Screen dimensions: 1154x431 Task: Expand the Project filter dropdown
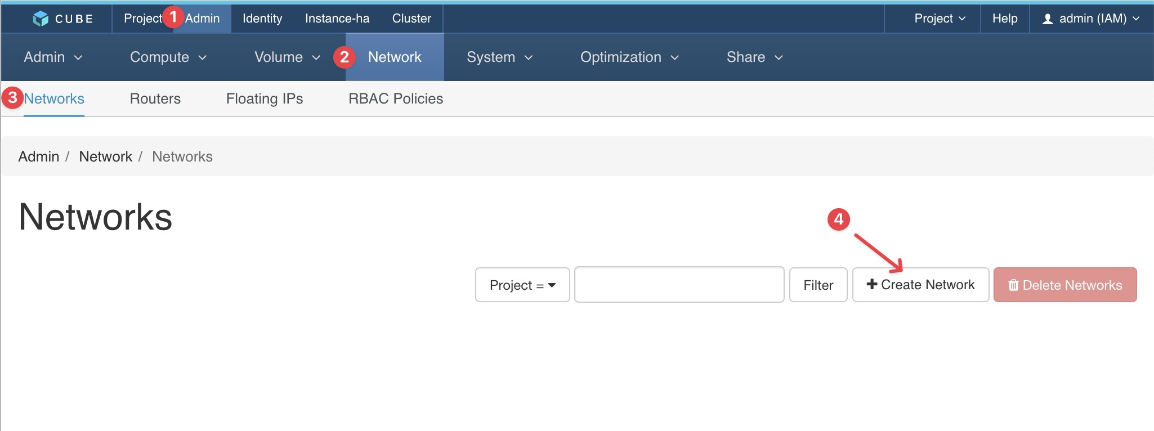click(x=522, y=285)
